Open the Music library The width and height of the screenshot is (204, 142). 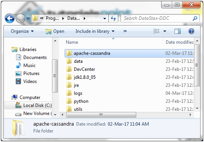[29, 65]
